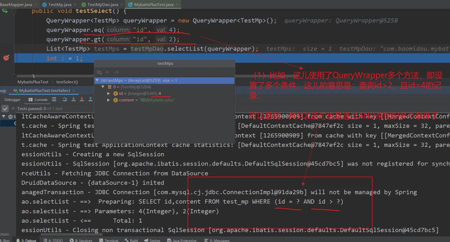The image size is (450, 242).
Task: Click the set as root icon in testMps popup
Action: [x=99, y=72]
